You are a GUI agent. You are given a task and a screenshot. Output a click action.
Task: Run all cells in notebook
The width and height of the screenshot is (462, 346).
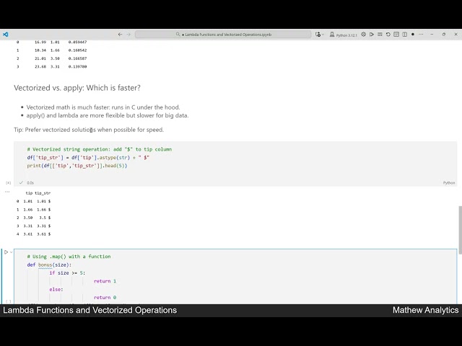(372, 35)
